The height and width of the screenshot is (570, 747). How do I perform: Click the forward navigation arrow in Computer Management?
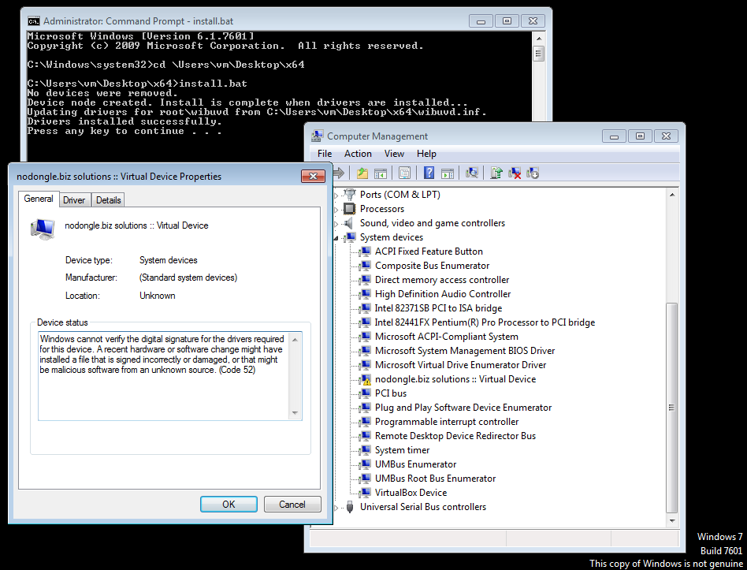point(340,173)
